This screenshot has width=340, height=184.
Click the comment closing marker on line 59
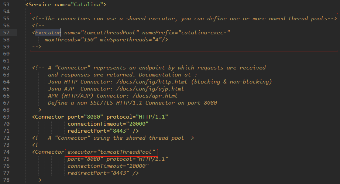tap(37, 47)
